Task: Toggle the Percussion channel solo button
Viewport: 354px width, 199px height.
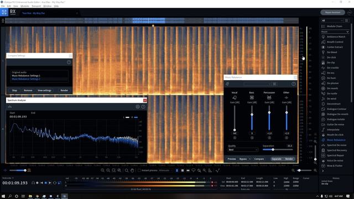Action: tap(269, 138)
